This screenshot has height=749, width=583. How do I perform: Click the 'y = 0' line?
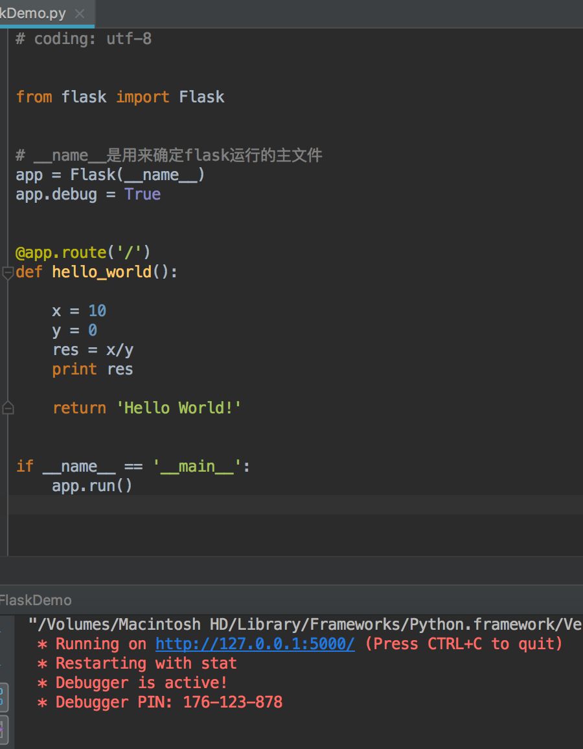(74, 330)
